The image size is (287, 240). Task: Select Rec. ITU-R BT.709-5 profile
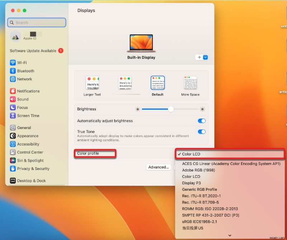click(x=200, y=202)
